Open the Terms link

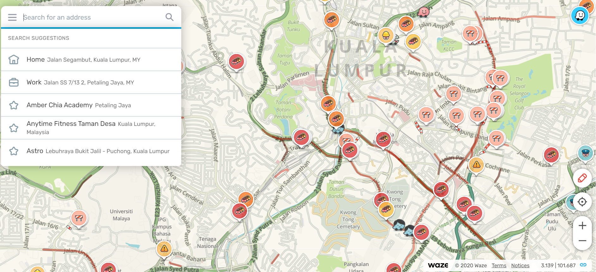point(499,265)
